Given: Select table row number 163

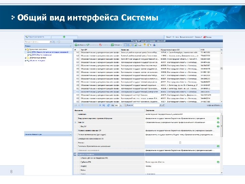Looking at the screenshot, I should click(x=147, y=102).
